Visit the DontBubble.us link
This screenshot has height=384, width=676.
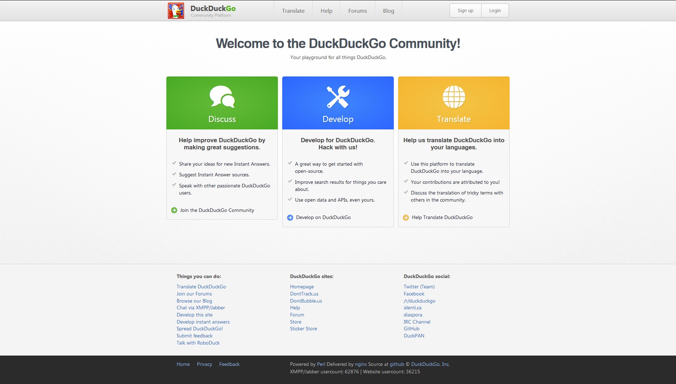306,301
